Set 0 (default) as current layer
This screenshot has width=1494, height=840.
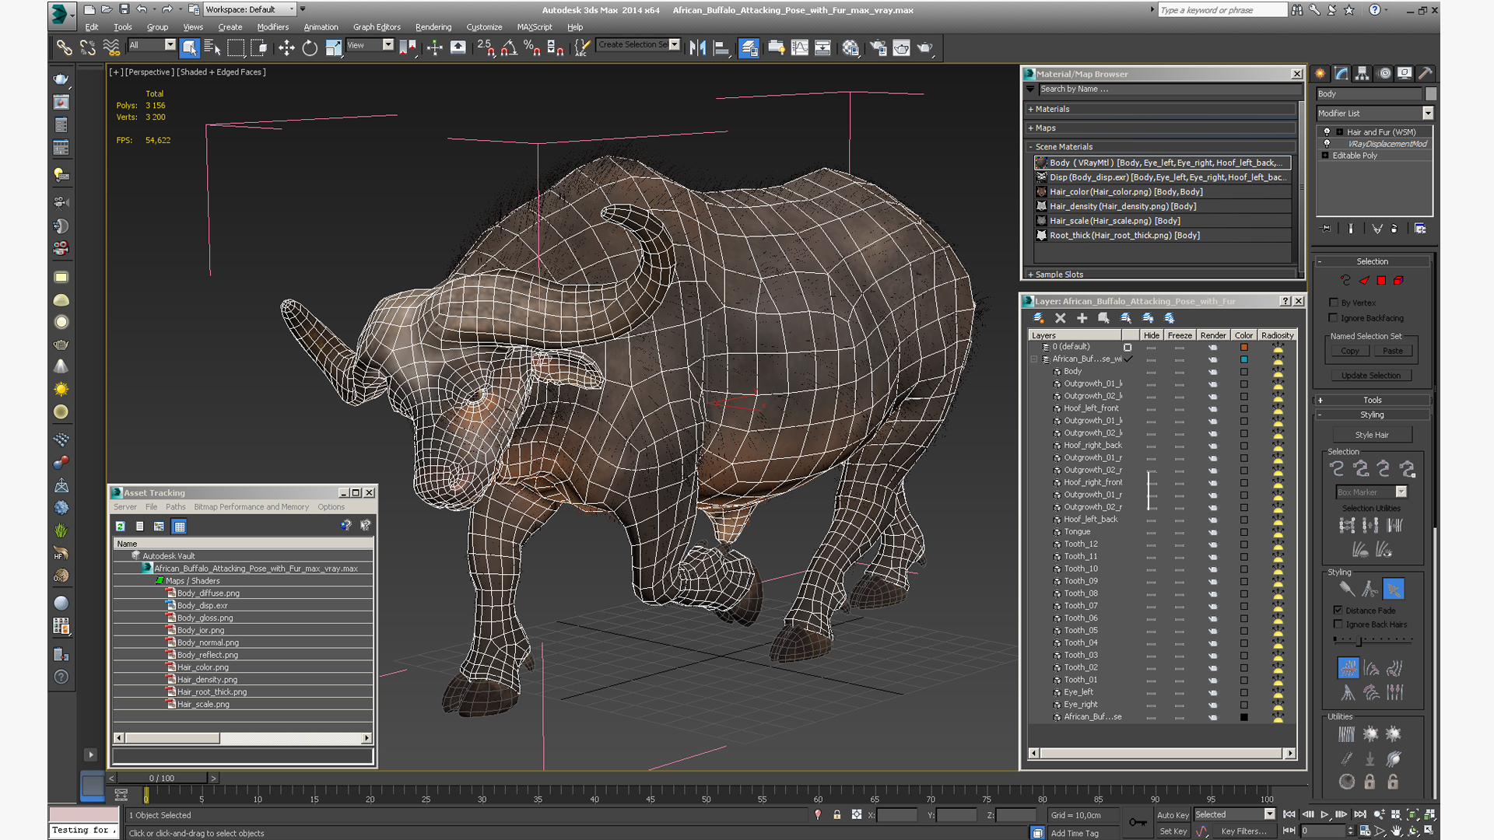click(x=1128, y=347)
